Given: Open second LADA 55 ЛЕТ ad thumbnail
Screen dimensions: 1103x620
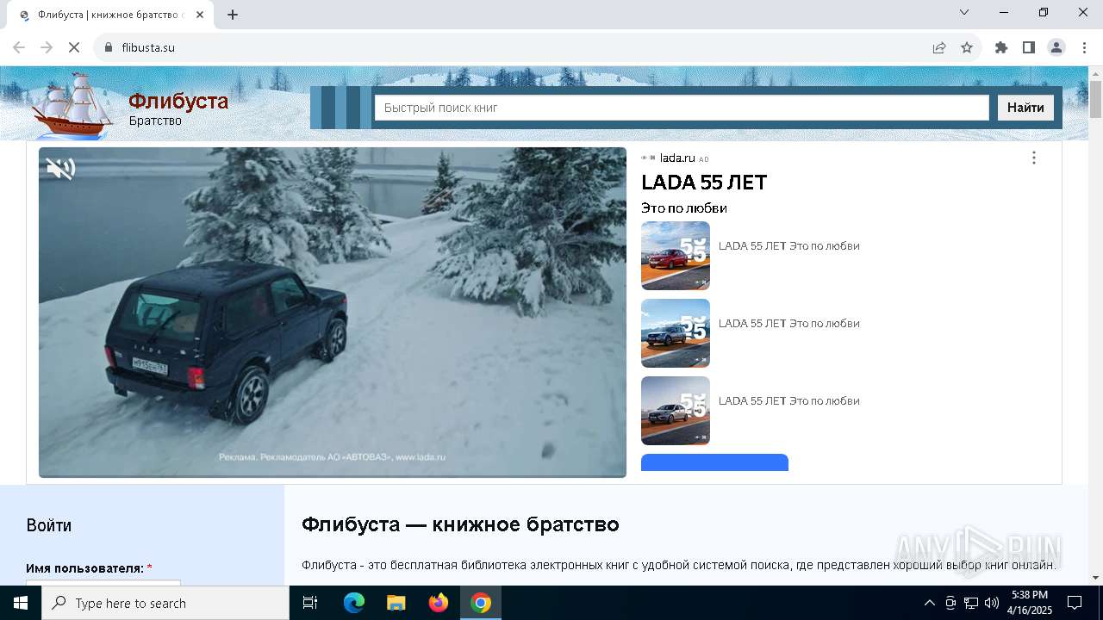Looking at the screenshot, I should click(x=676, y=333).
